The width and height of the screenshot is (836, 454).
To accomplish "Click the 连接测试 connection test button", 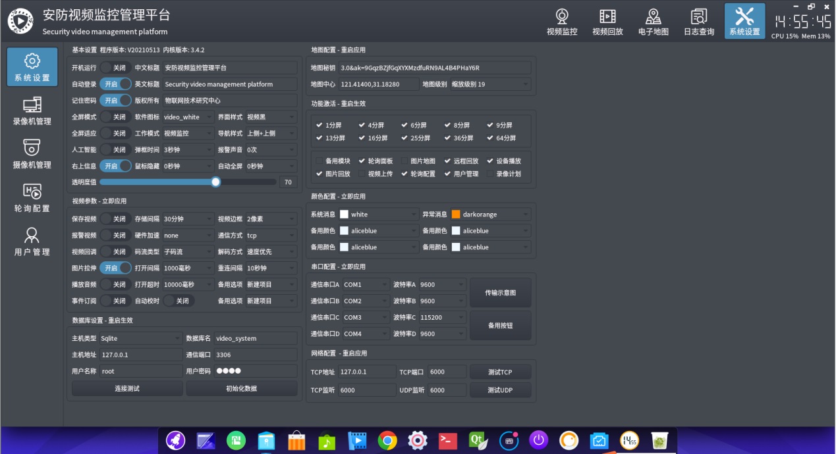I will tap(126, 389).
